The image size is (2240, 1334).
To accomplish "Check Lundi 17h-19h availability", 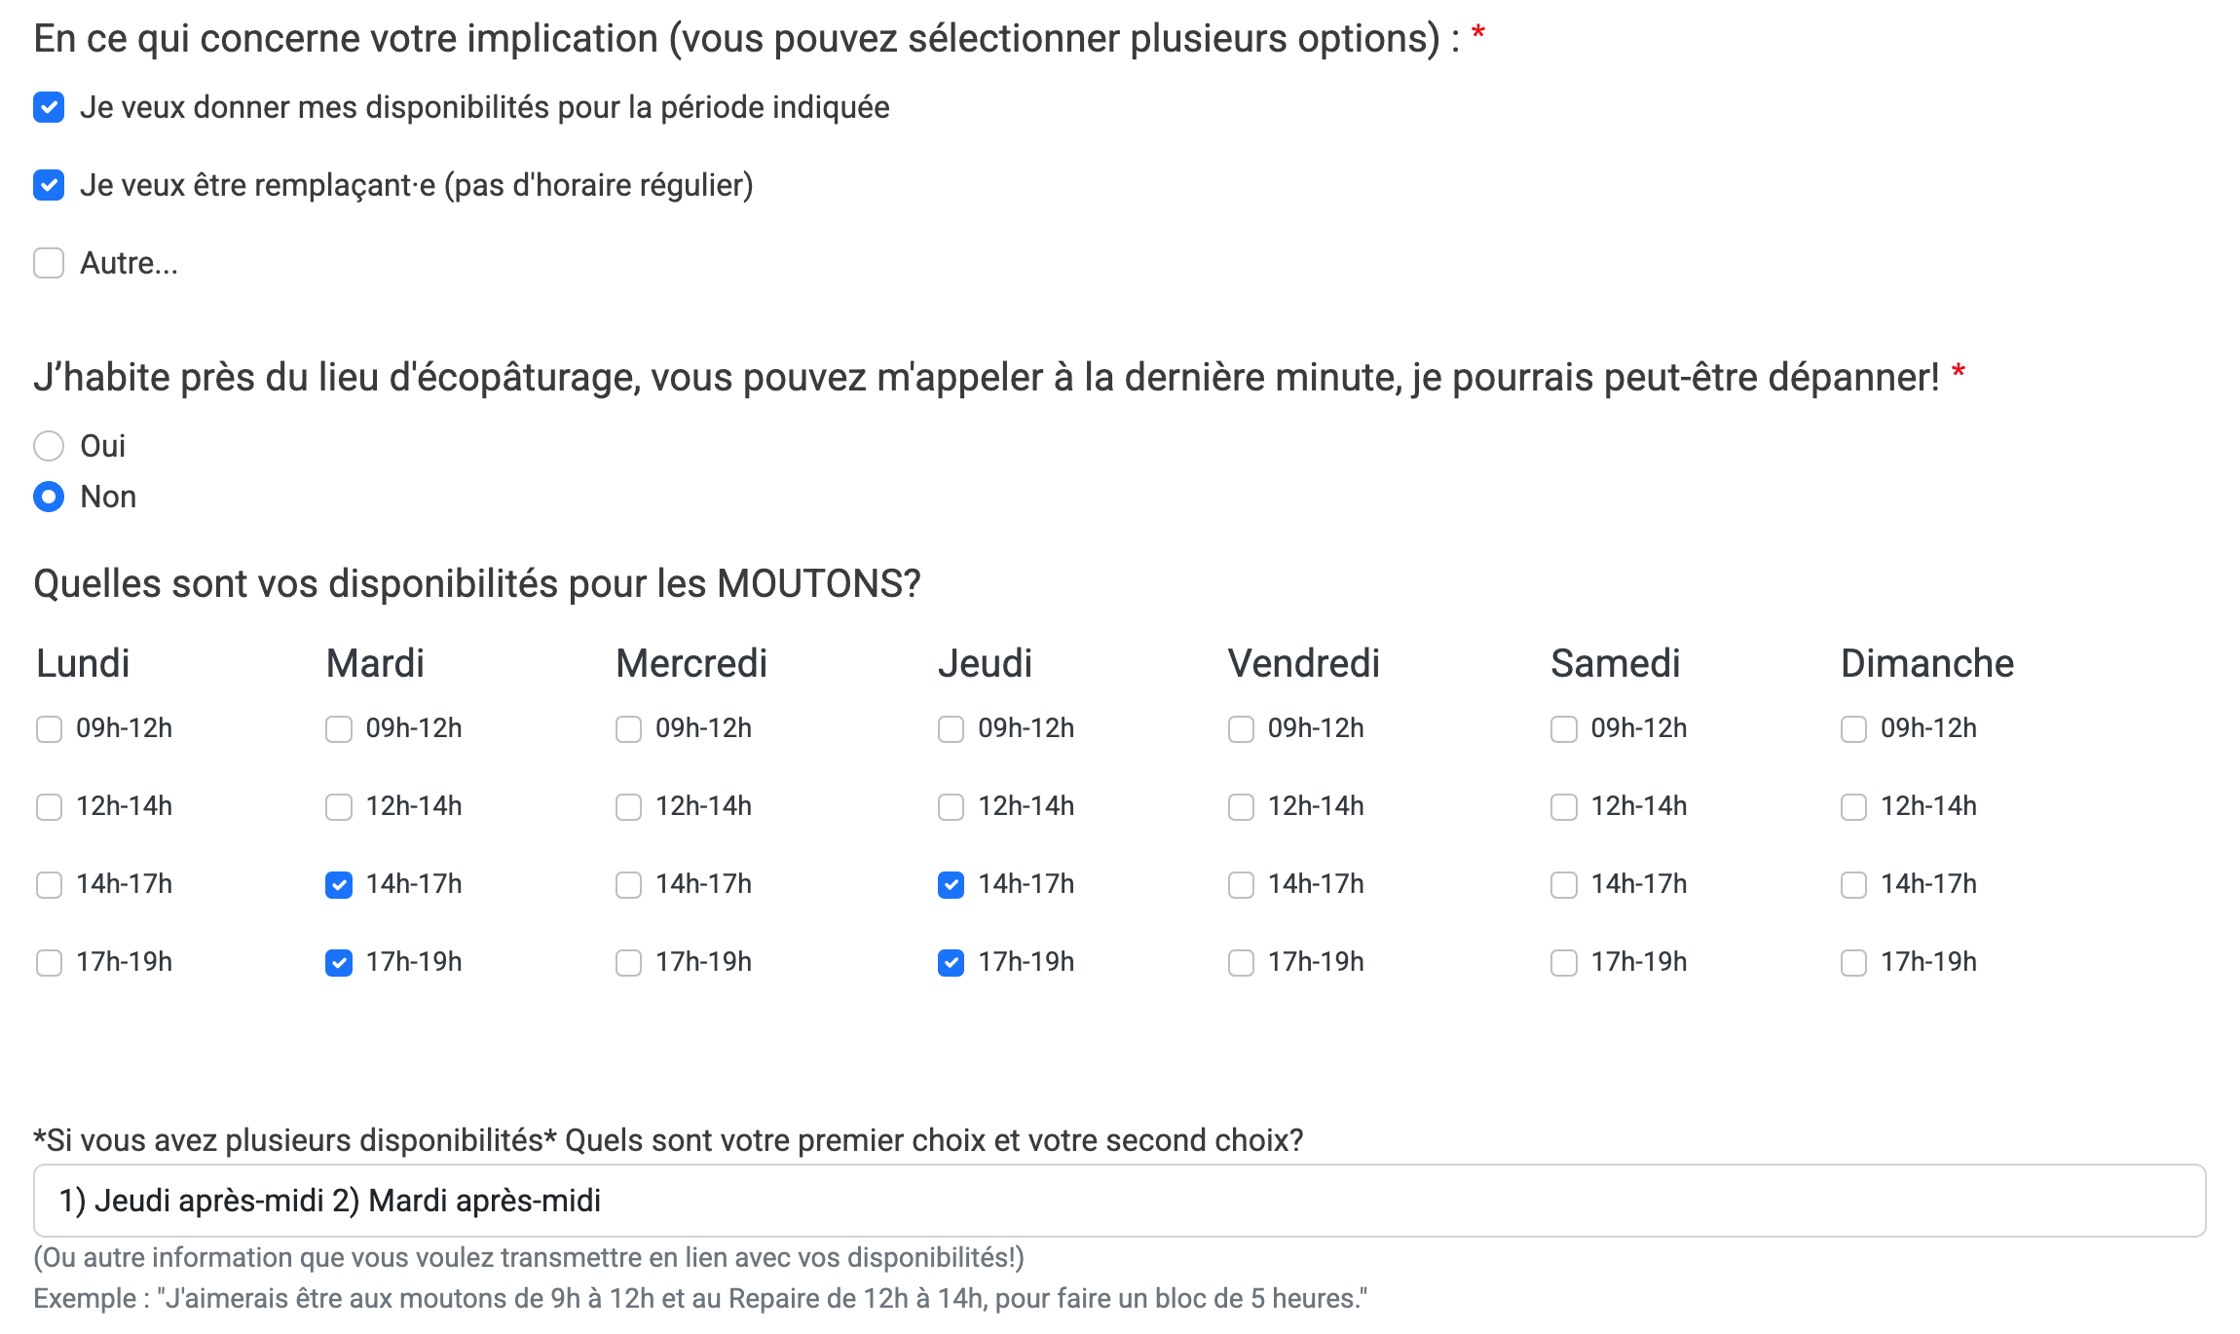I will point(49,963).
